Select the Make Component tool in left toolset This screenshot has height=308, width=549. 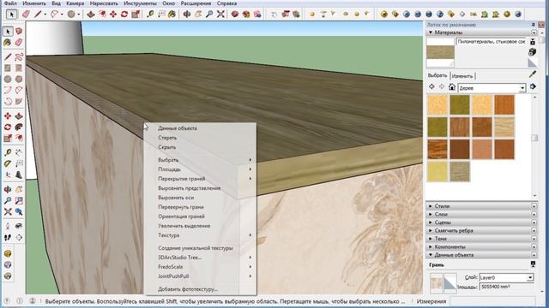(19, 32)
